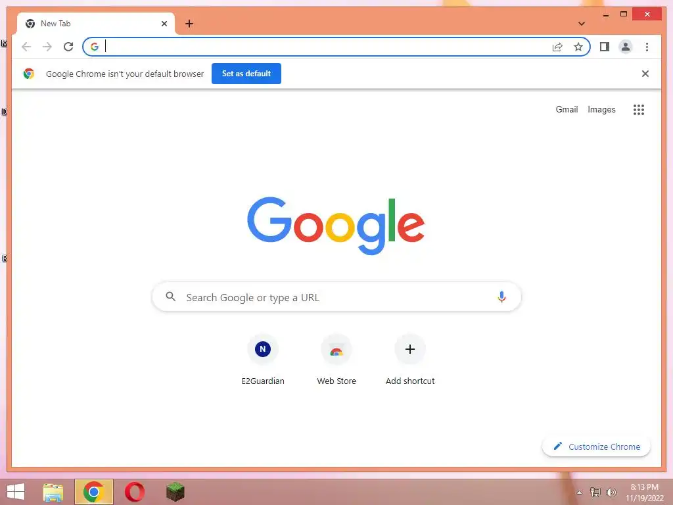Launch Minecraft block icon on taskbar
Image resolution: width=673 pixels, height=505 pixels.
click(x=175, y=492)
